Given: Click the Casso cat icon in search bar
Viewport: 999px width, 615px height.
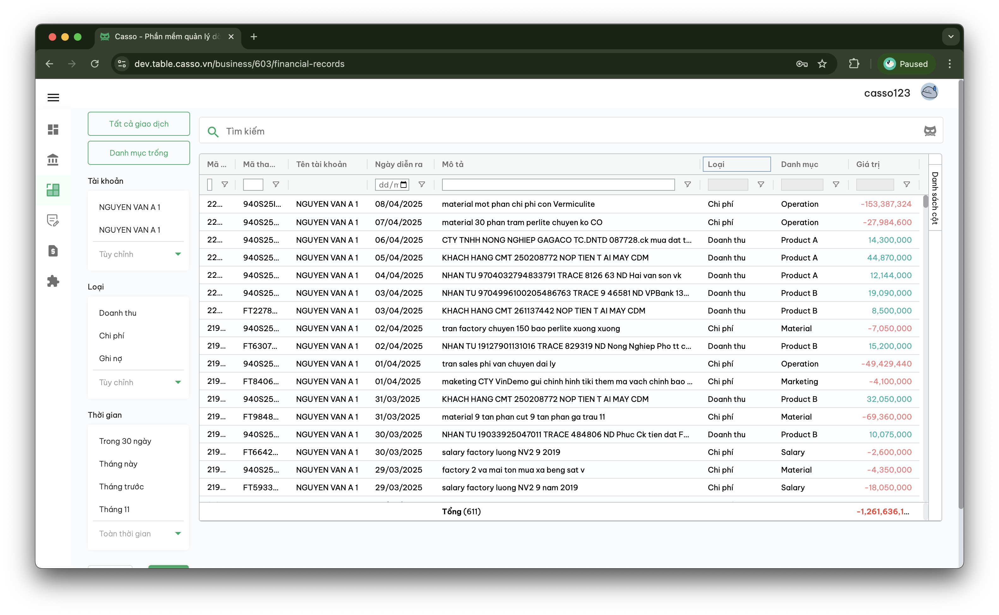Looking at the screenshot, I should point(930,131).
